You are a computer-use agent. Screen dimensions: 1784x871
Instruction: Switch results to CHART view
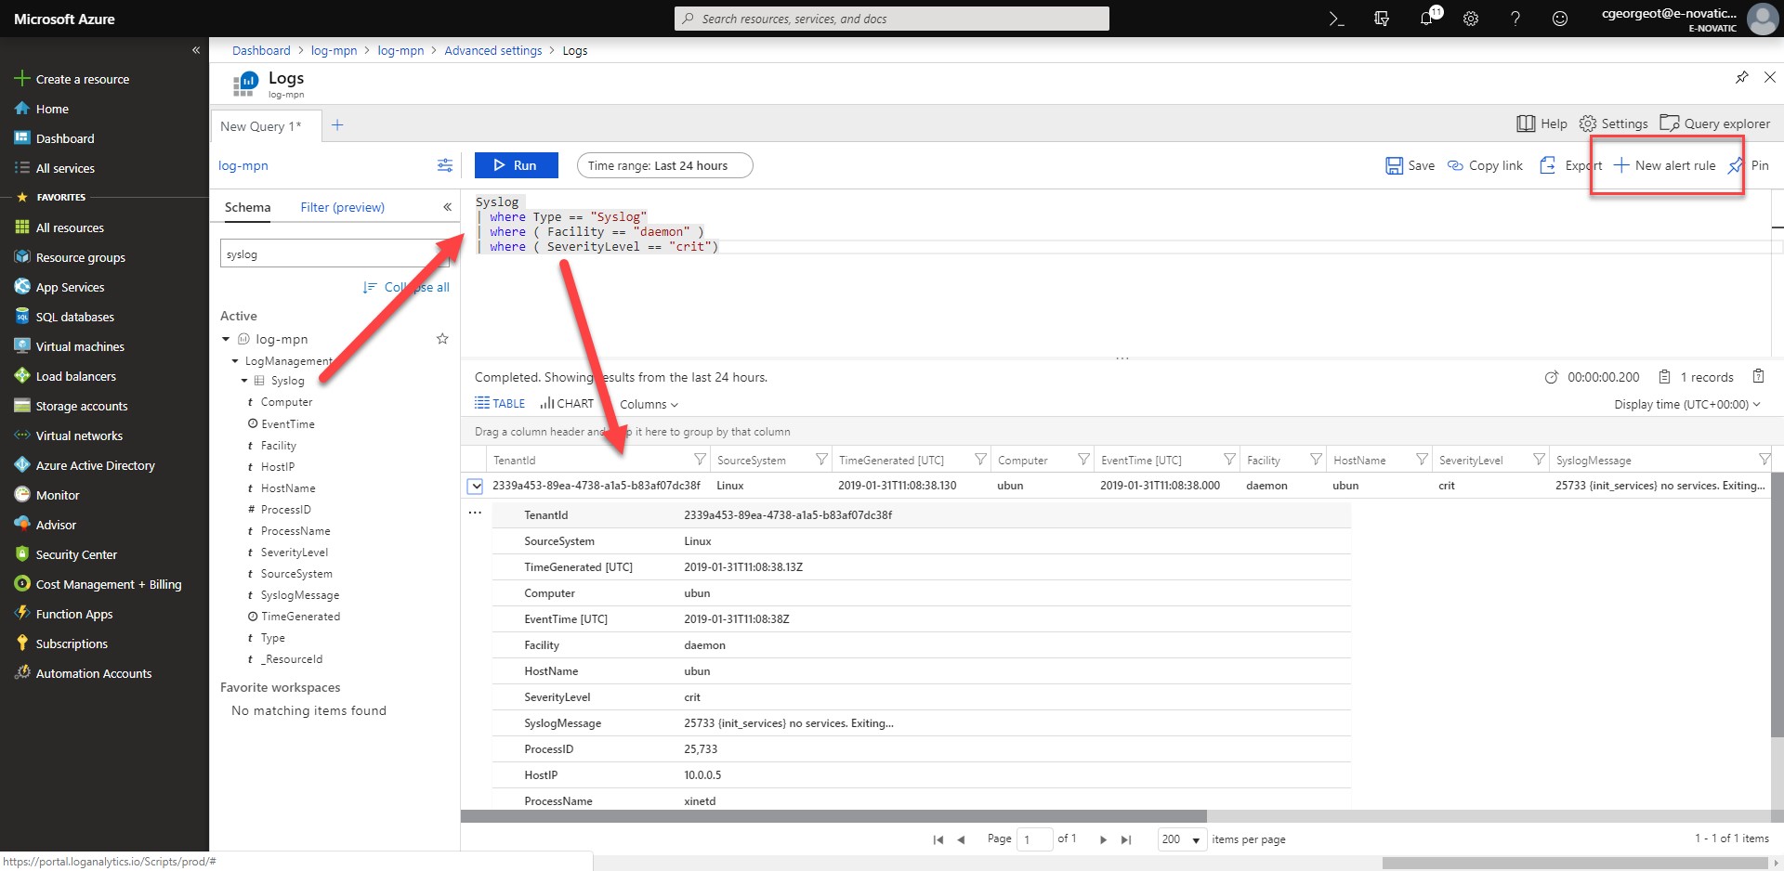tap(567, 403)
